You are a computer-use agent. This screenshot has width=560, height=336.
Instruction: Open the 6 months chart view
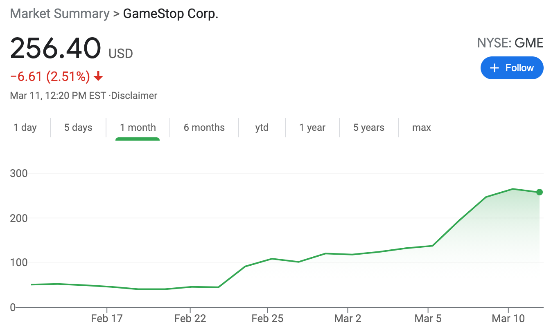click(x=204, y=127)
